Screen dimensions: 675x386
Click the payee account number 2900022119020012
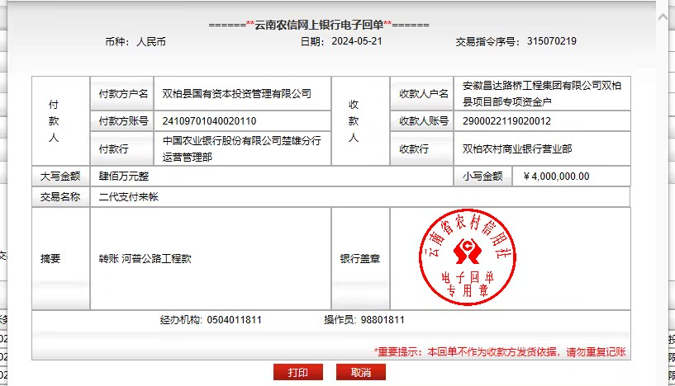pos(506,121)
